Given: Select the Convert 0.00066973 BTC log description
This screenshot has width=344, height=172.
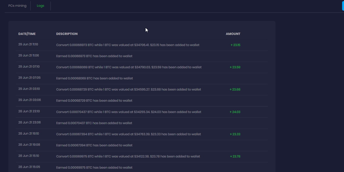Looking at the screenshot, I should pyautogui.click(x=128, y=45).
